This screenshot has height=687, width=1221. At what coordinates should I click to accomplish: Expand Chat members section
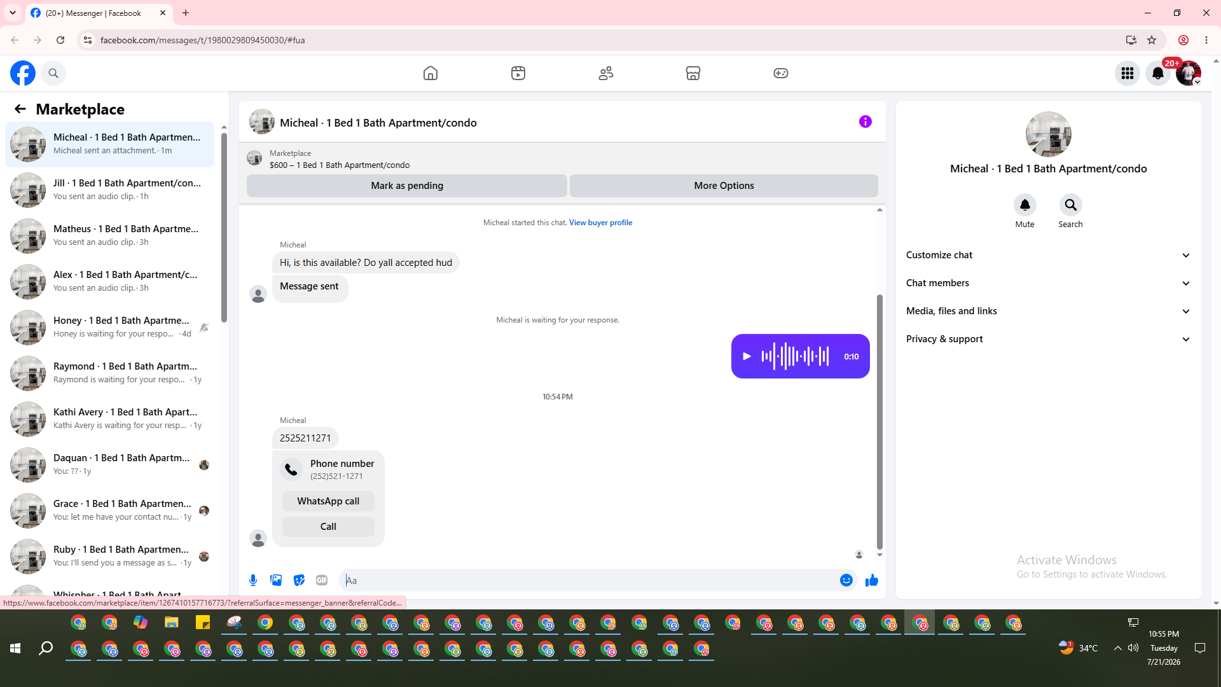tap(1048, 283)
